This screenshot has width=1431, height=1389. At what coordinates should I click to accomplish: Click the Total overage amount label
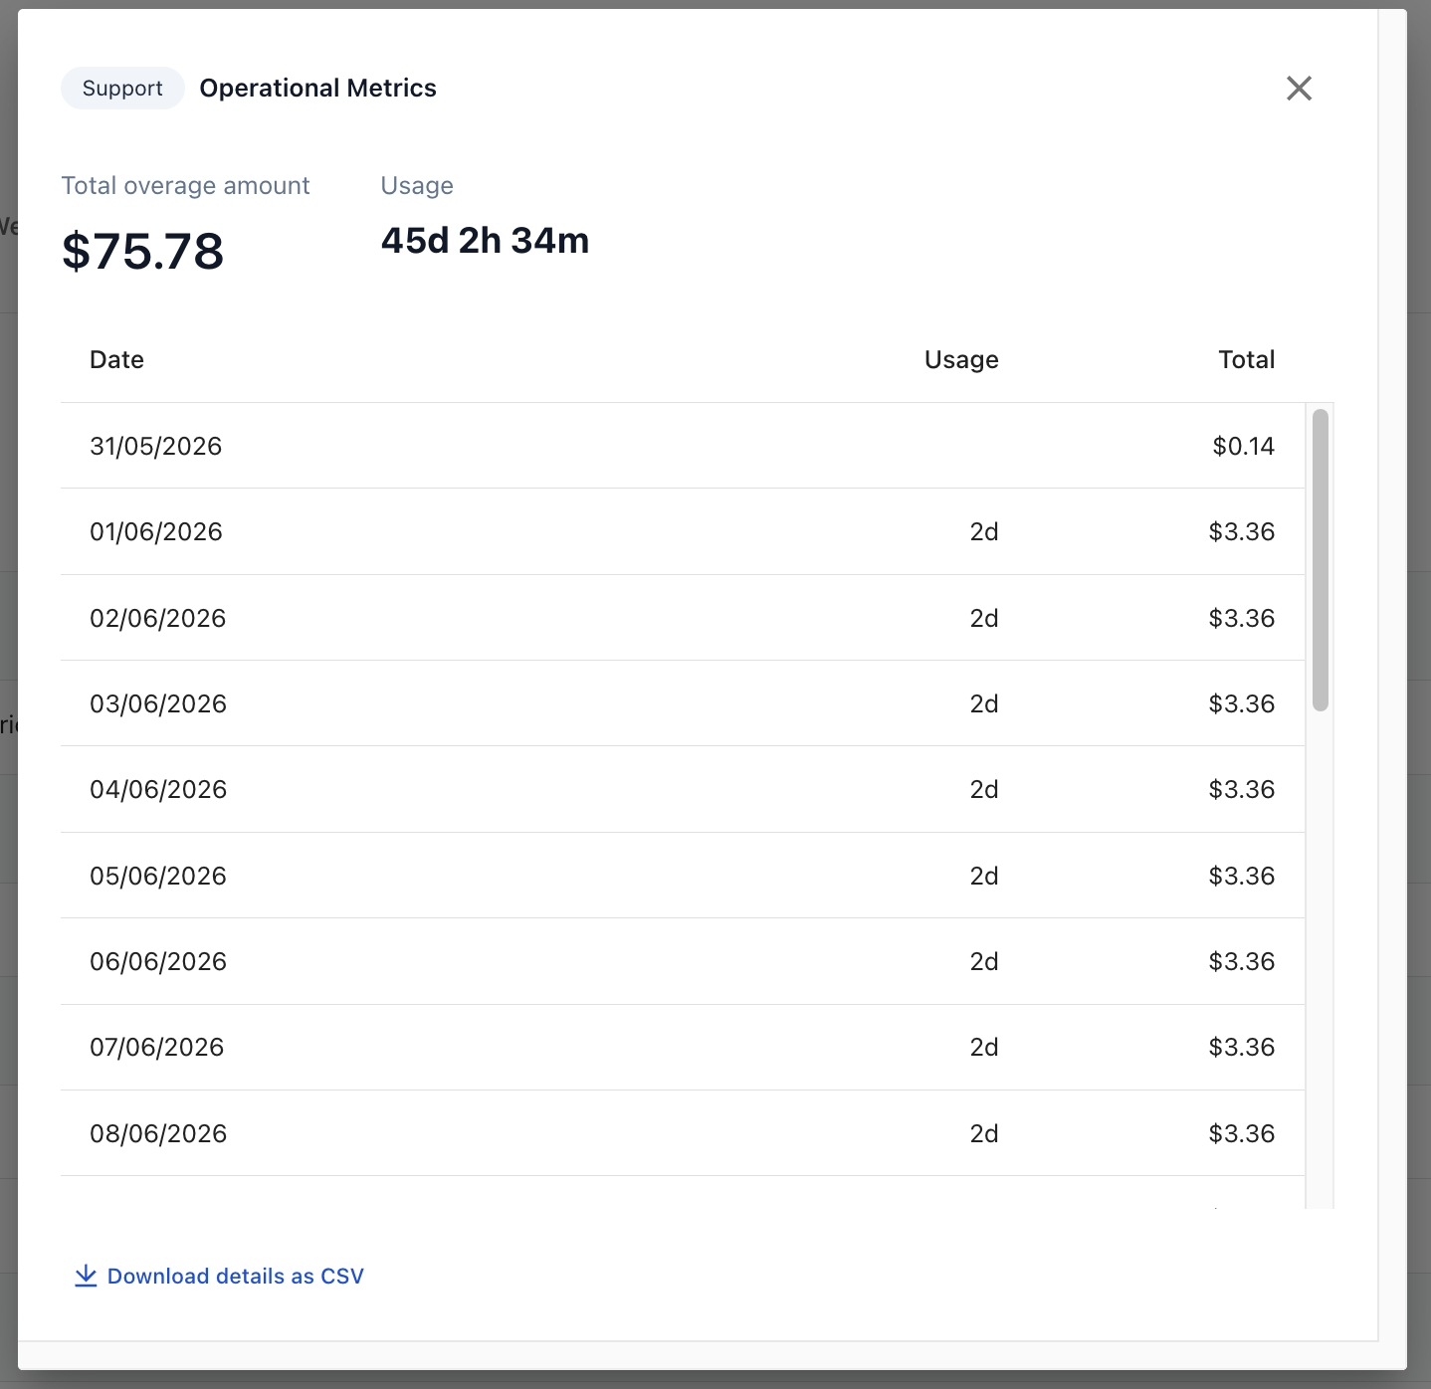tap(186, 186)
